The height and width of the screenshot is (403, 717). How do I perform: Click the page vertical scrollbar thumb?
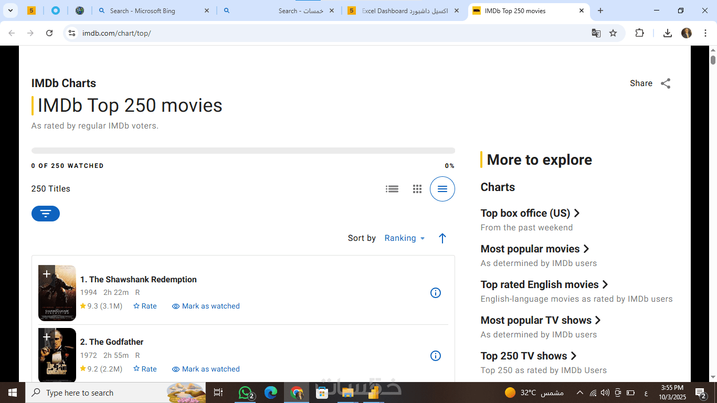(713, 60)
